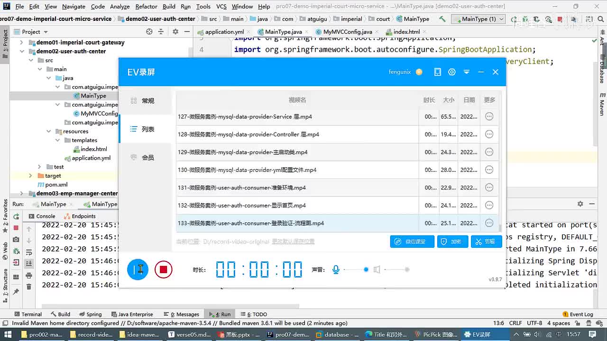Click the 加密 button
Screen dimensions: 607x341
452,242
